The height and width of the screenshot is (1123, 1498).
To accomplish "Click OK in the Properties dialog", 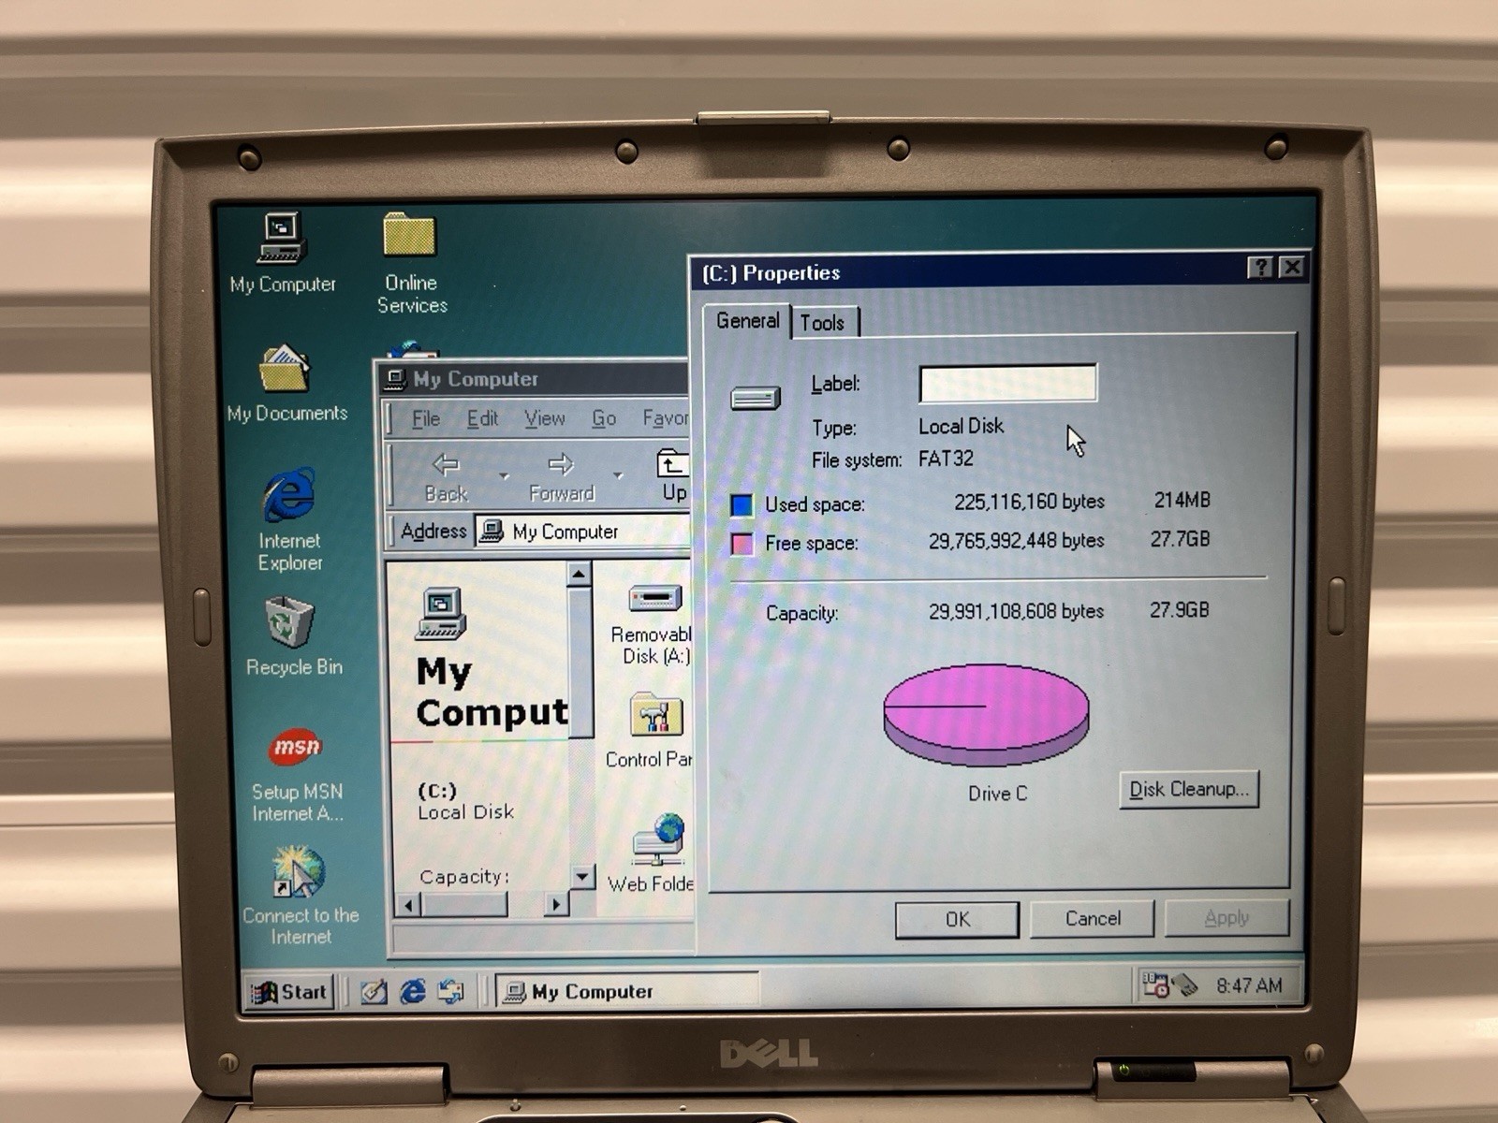I will coord(957,920).
